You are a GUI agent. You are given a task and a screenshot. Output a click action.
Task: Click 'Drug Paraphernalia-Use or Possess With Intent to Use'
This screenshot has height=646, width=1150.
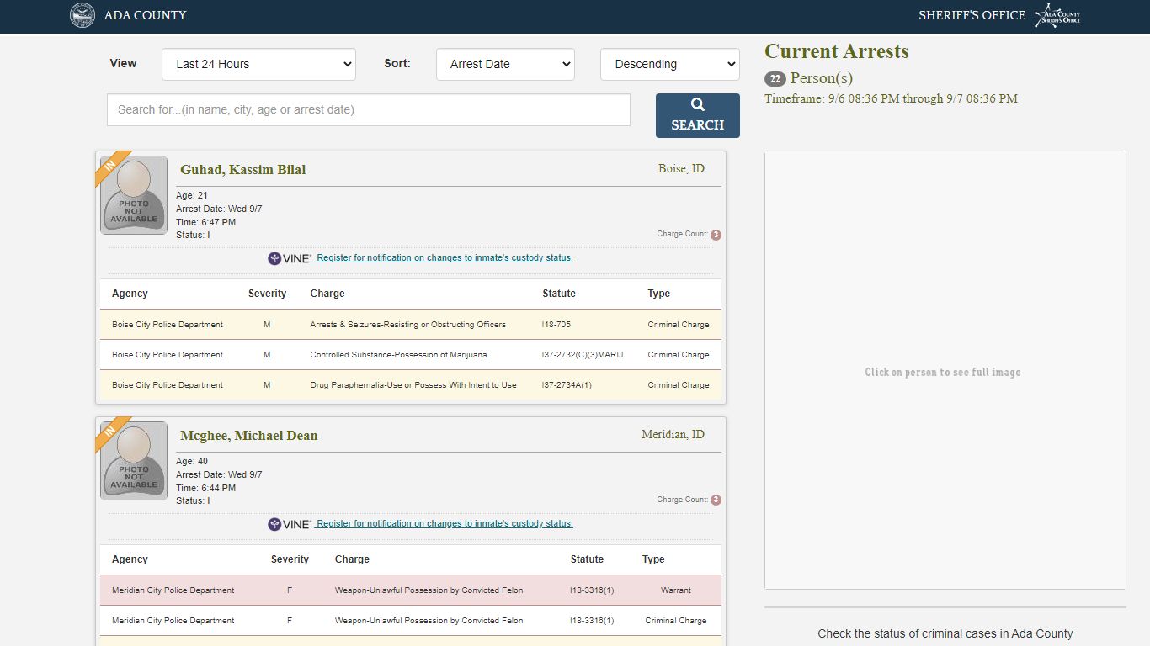[x=413, y=385]
